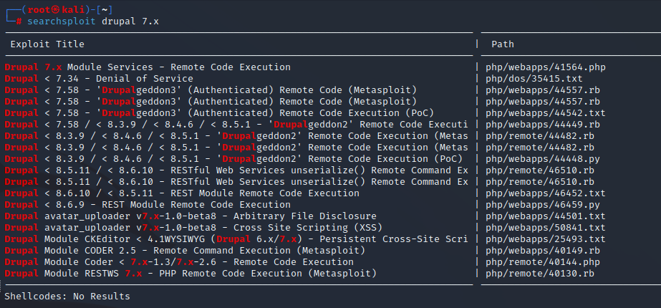The height and width of the screenshot is (308, 661).
Task: Select avatar_uploader 'Arbitrary File Disclosure' title
Action: click(190, 216)
